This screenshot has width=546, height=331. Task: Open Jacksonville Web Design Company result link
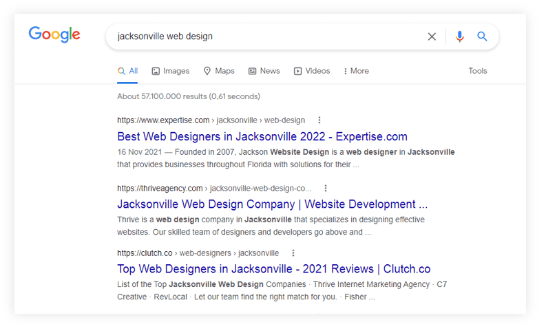click(272, 204)
